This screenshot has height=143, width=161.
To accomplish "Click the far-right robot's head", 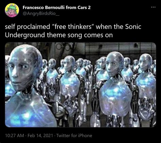I will click(146, 62).
